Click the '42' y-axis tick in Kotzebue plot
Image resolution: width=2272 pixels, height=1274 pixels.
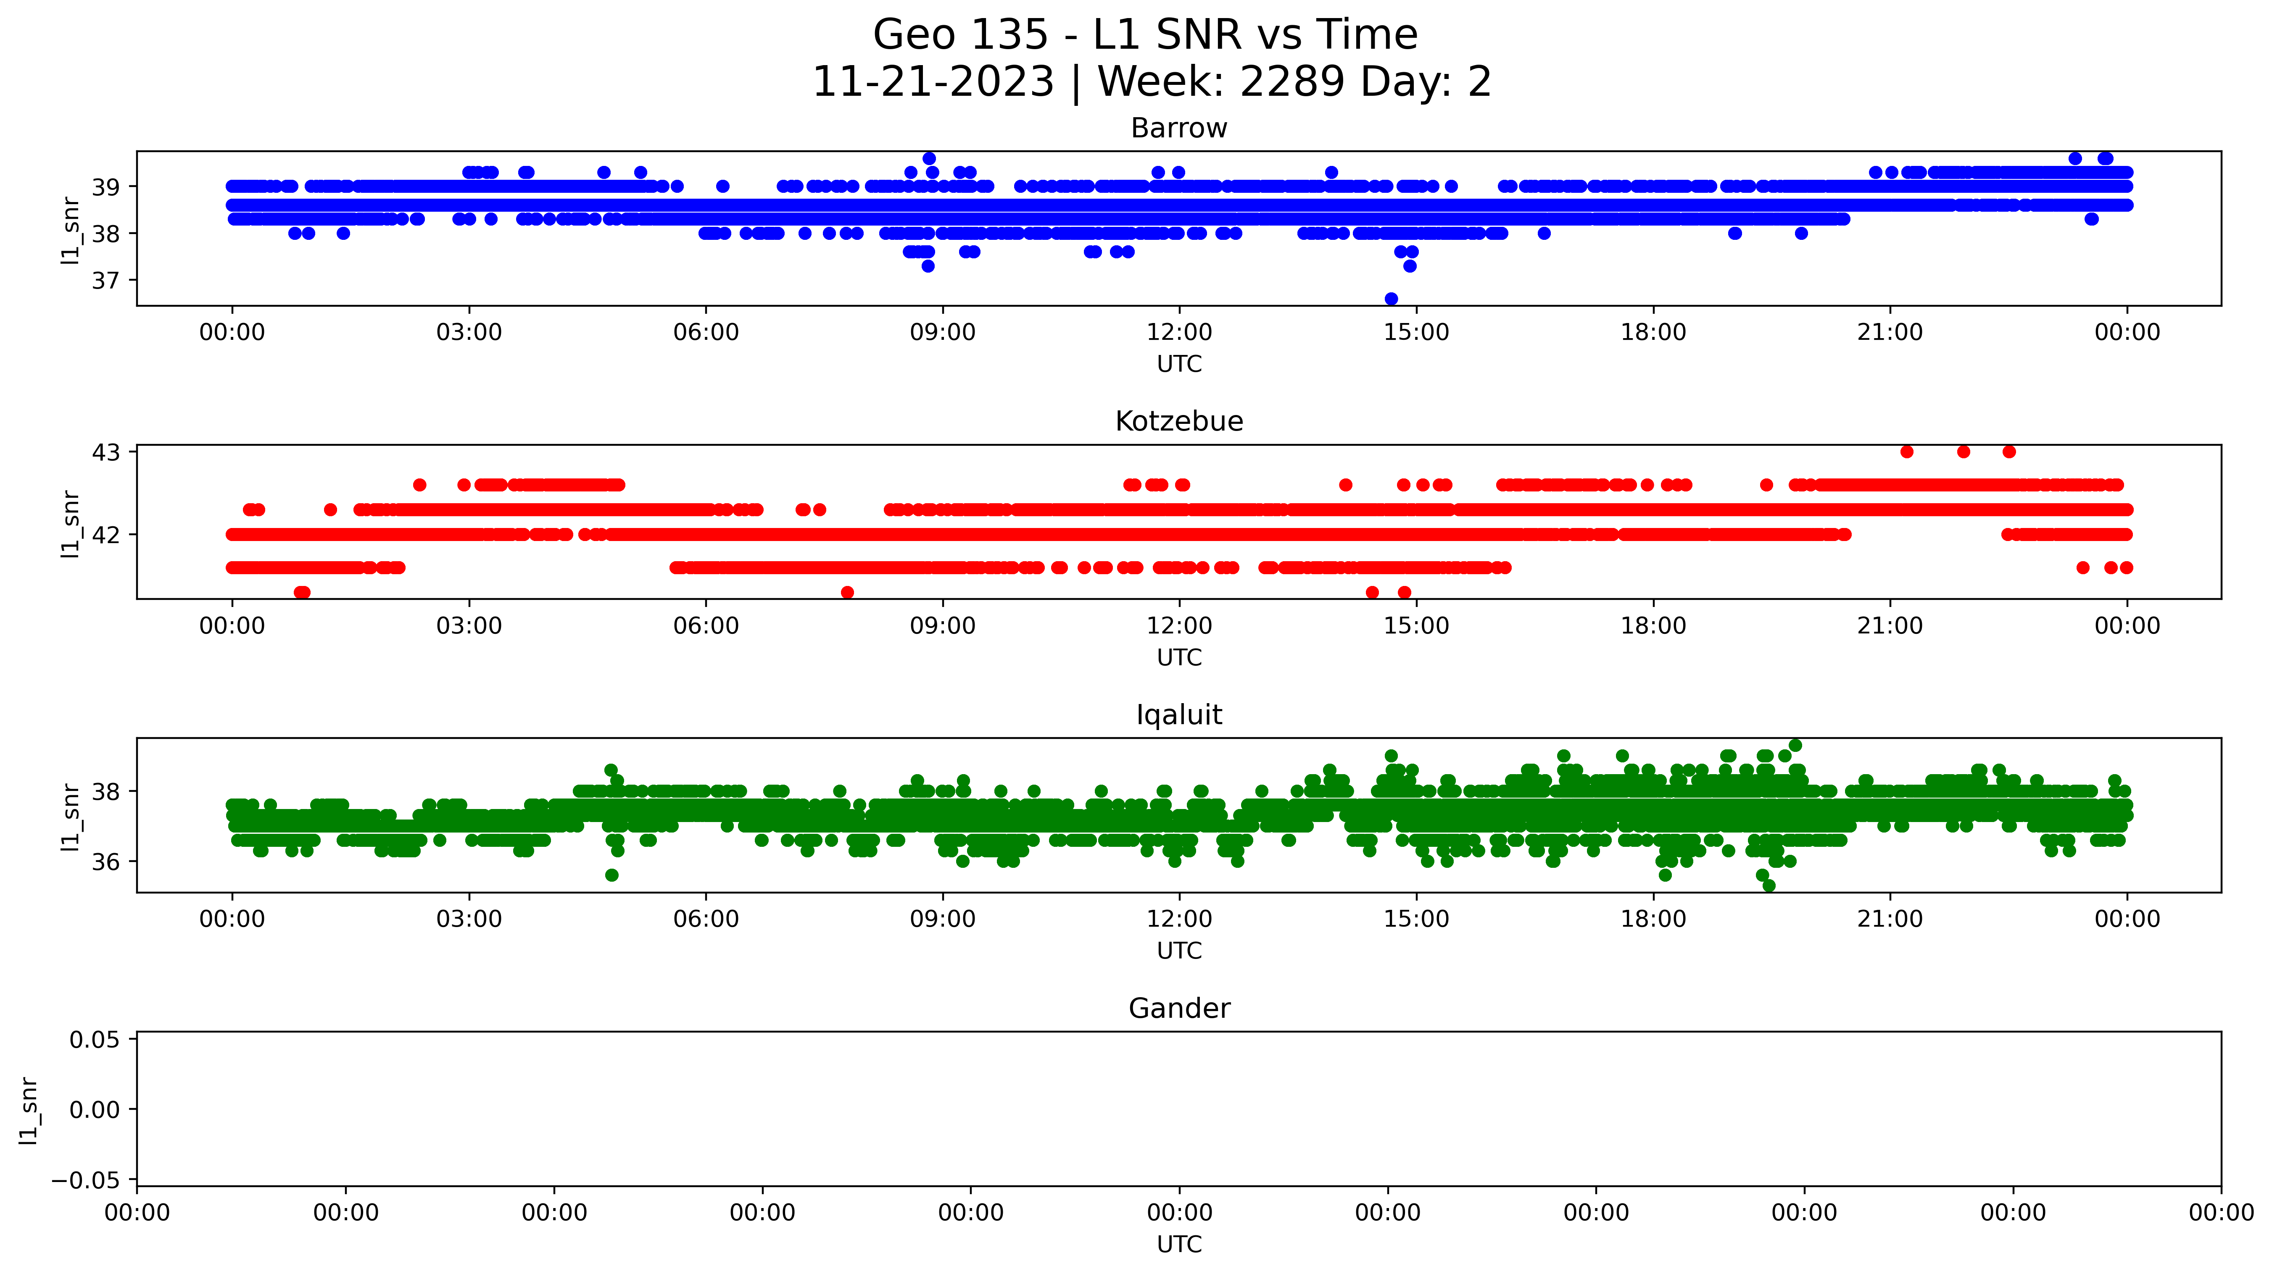(106, 535)
